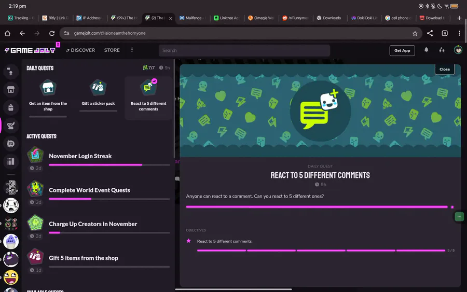
Task: Switch to the Linktree Admin tab
Action: click(x=227, y=18)
